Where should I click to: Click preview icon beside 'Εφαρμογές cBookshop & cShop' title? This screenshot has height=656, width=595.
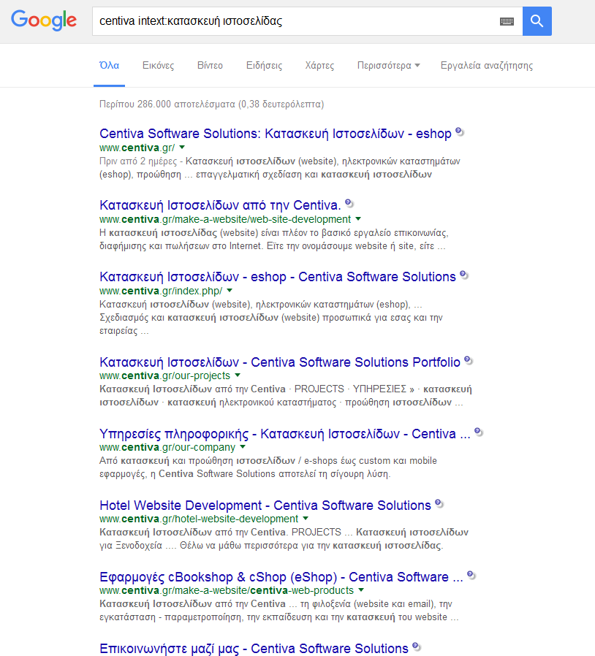pos(471,575)
